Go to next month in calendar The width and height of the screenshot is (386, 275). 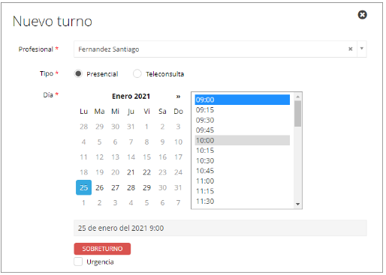tap(178, 97)
